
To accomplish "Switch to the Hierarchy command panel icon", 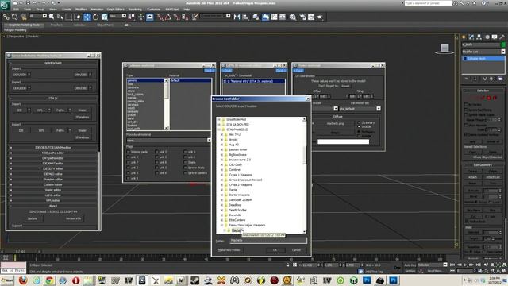I will coord(479,37).
